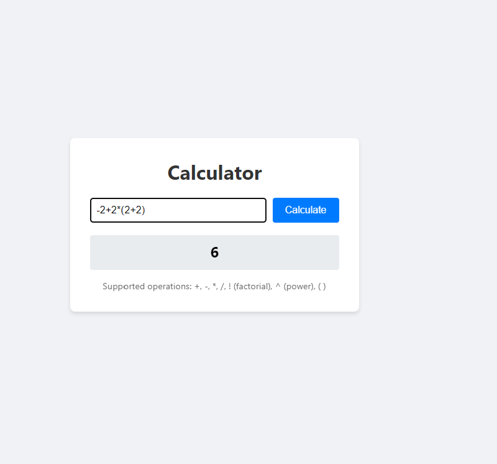The height and width of the screenshot is (464, 497).
Task: Click the white calculator card's blank bottom margin
Action: (214, 302)
